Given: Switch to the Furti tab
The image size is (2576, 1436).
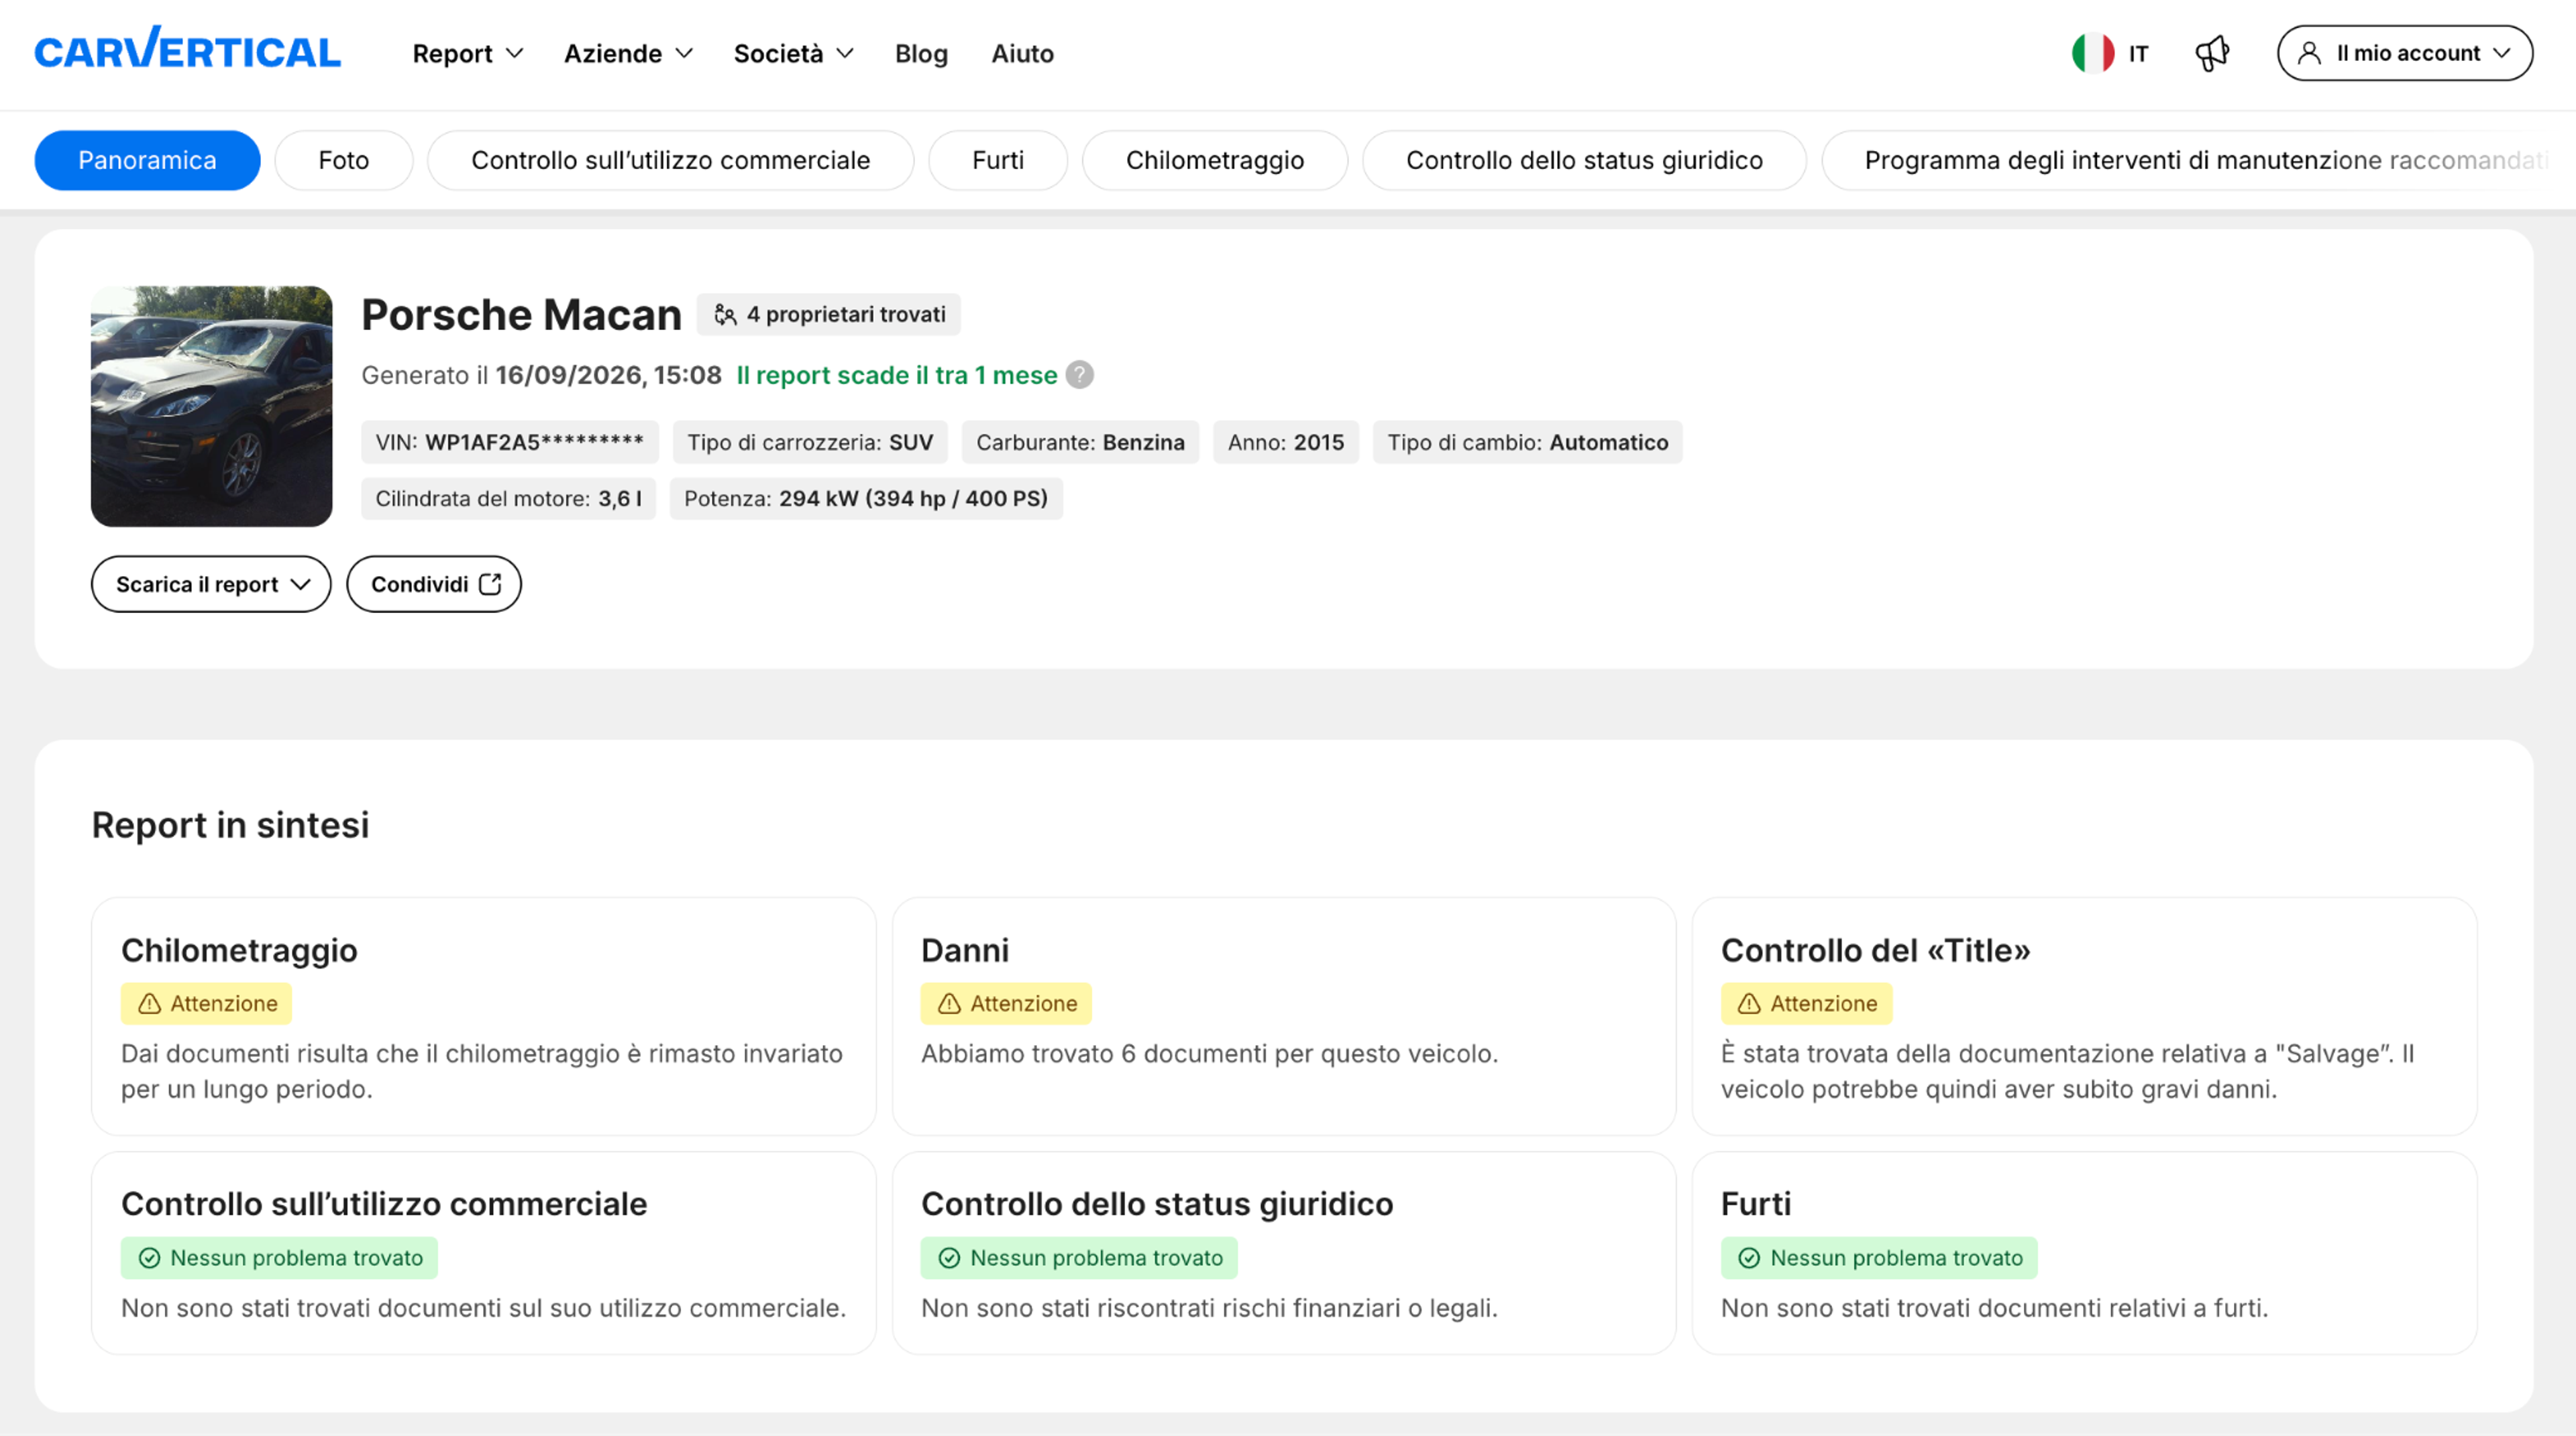Looking at the screenshot, I should tap(998, 160).
